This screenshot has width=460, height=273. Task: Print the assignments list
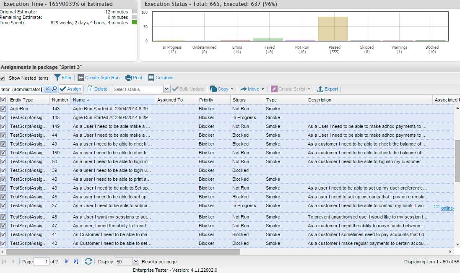(x=134, y=78)
